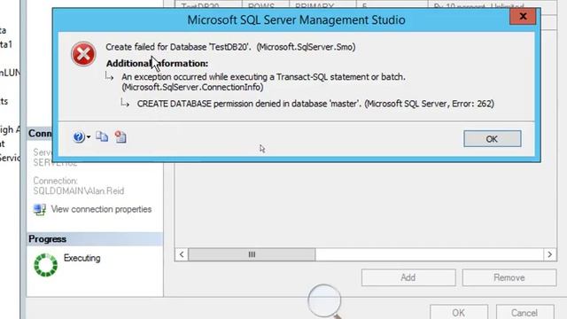567x319 pixels.
Task: Select the SQLDOMAIN\Alan.Reid connection text
Action: (79, 191)
